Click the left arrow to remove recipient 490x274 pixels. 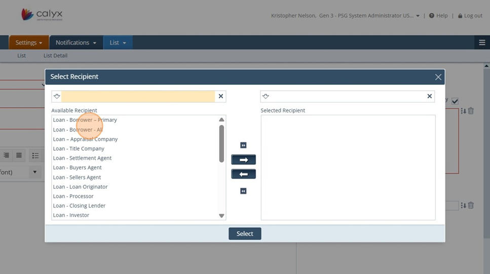(x=243, y=174)
